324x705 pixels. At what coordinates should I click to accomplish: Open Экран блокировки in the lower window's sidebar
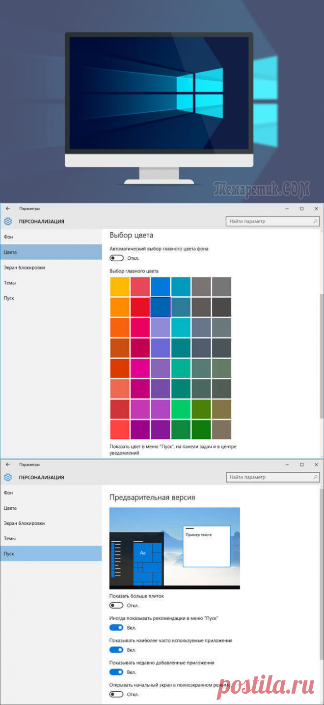click(x=51, y=523)
